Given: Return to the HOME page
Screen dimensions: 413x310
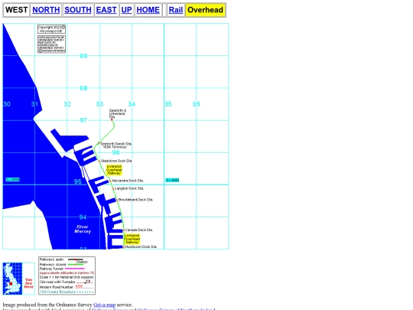Looking at the screenshot, I should tap(148, 10).
